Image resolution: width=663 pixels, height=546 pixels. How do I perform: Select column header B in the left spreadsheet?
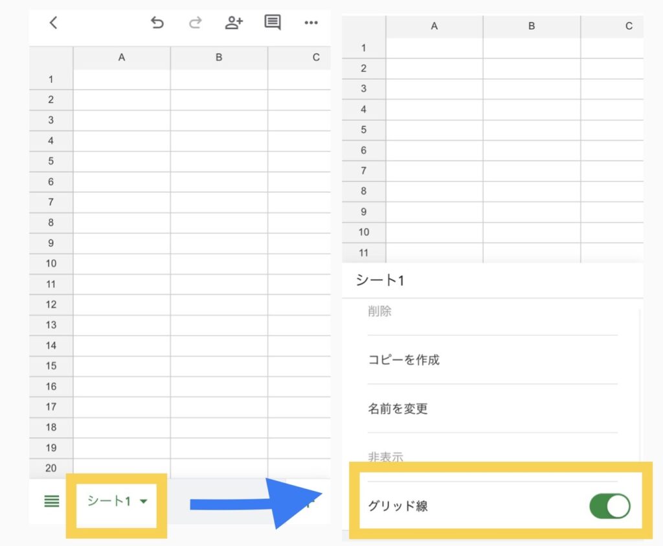click(x=218, y=57)
